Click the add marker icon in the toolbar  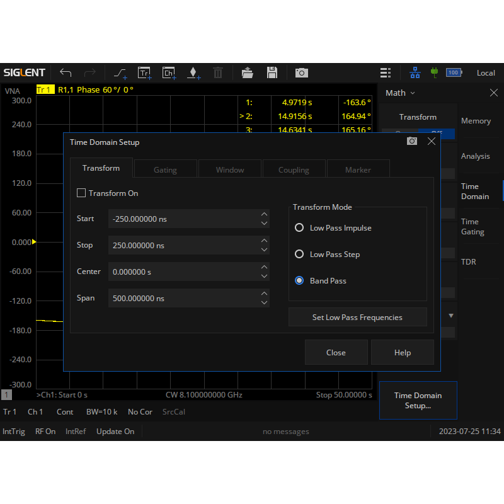click(193, 73)
